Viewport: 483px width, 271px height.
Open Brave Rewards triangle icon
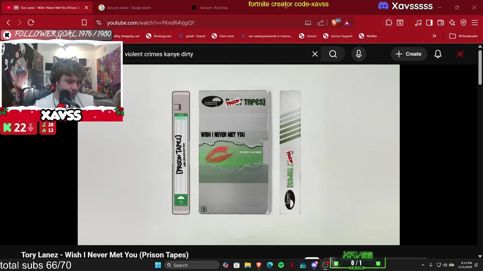(347, 23)
